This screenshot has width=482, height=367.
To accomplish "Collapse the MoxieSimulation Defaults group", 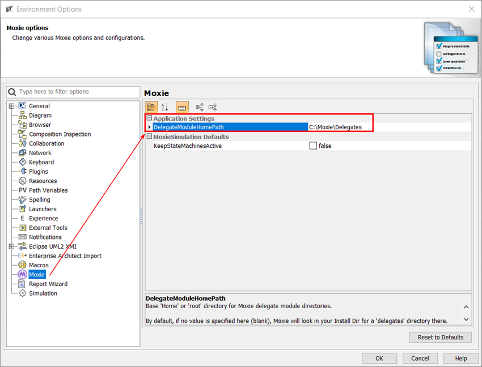I will coord(149,136).
